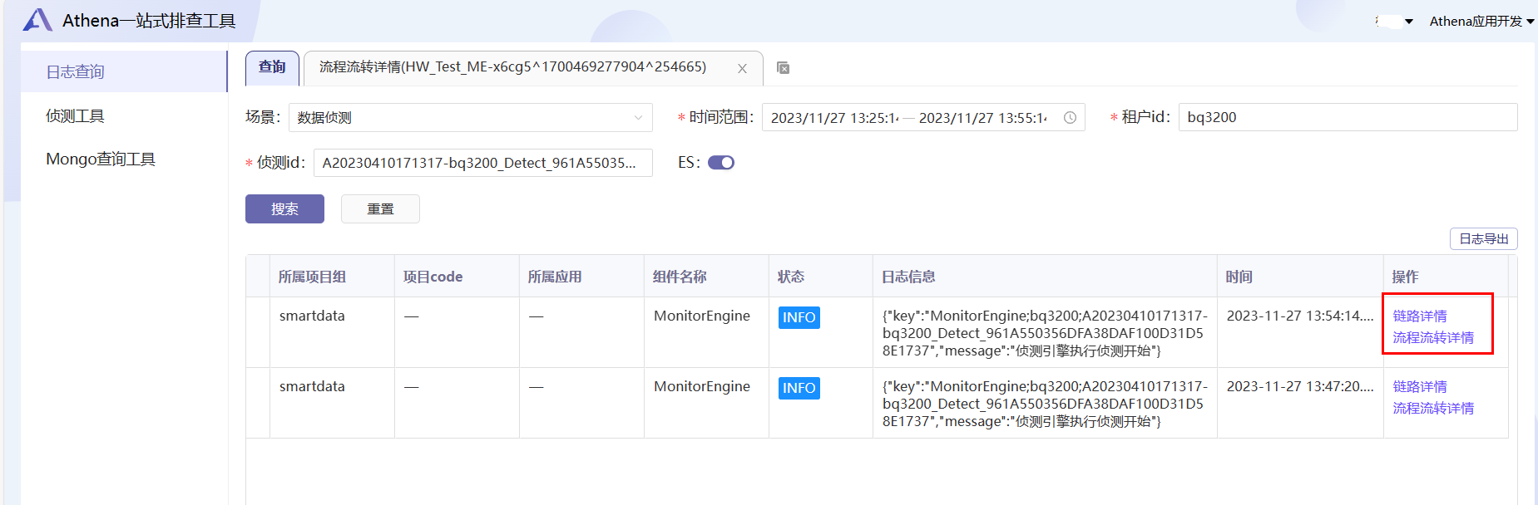
Task: Click the close-all-tabs icon beside tabs
Action: (783, 68)
